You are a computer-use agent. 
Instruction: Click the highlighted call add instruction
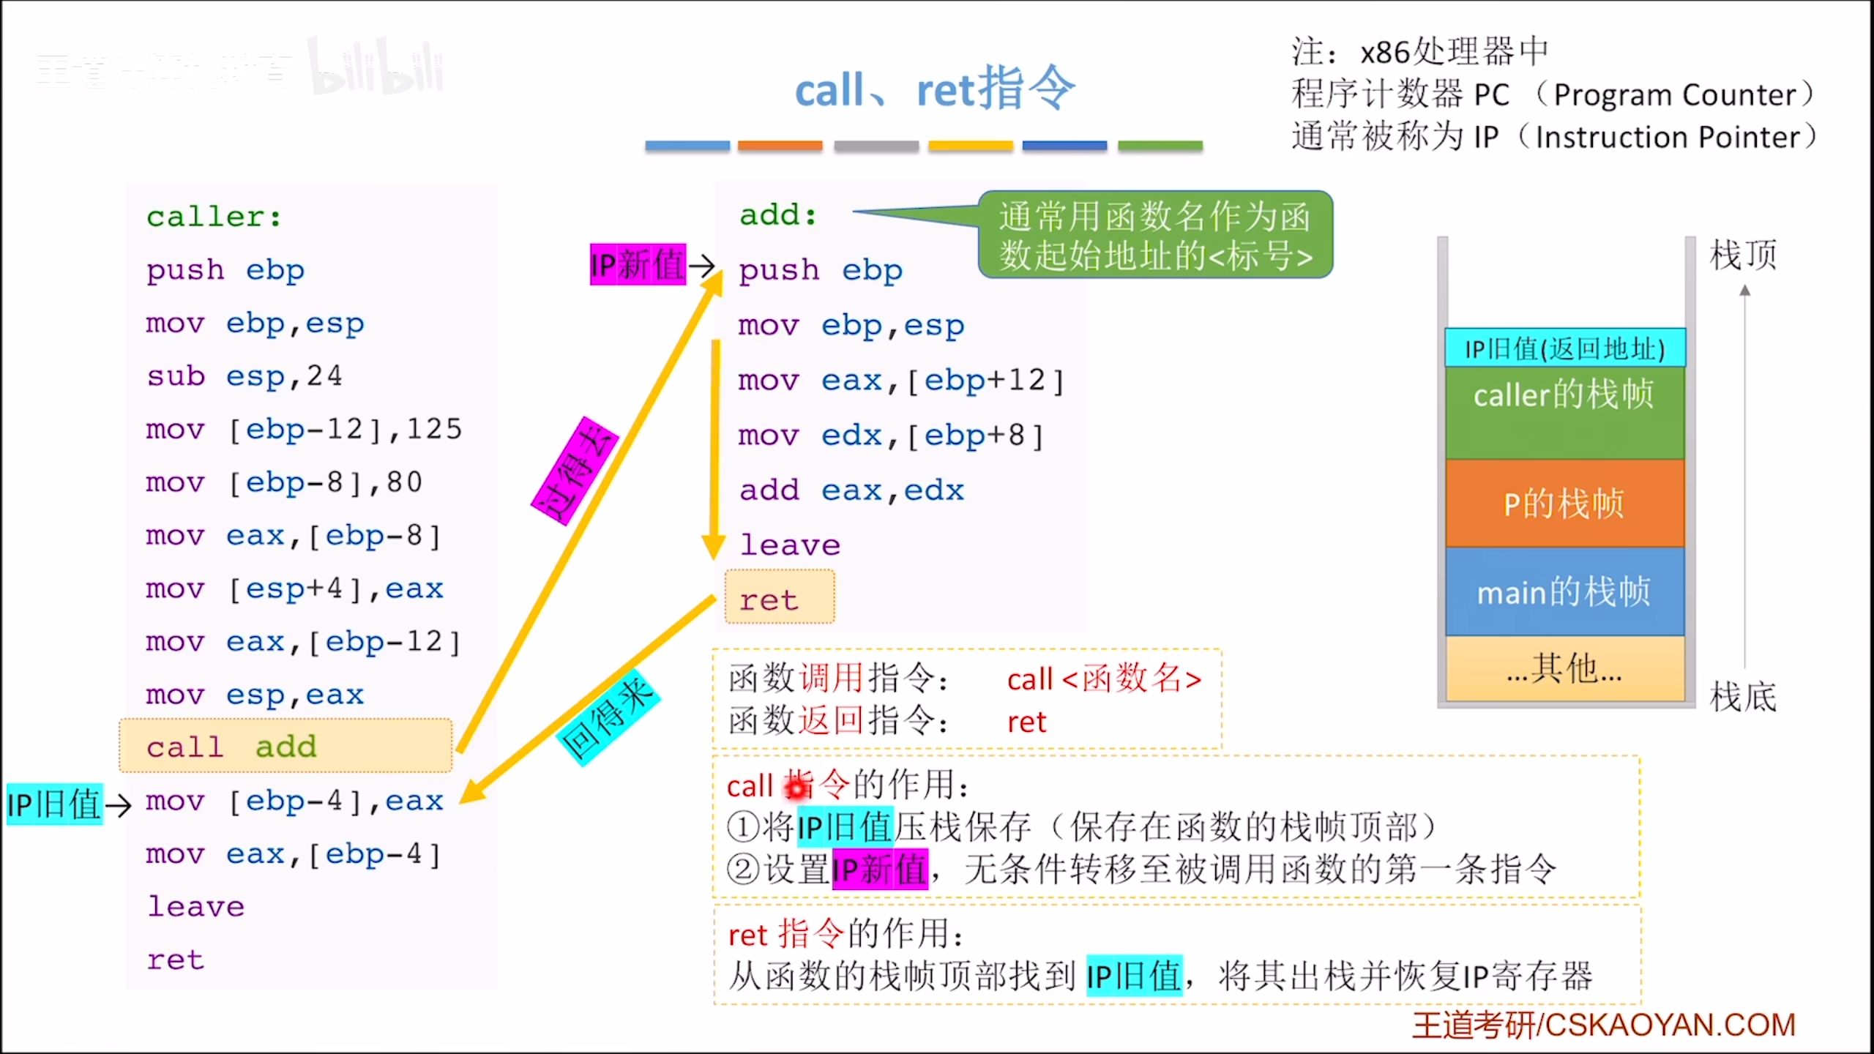point(285,746)
